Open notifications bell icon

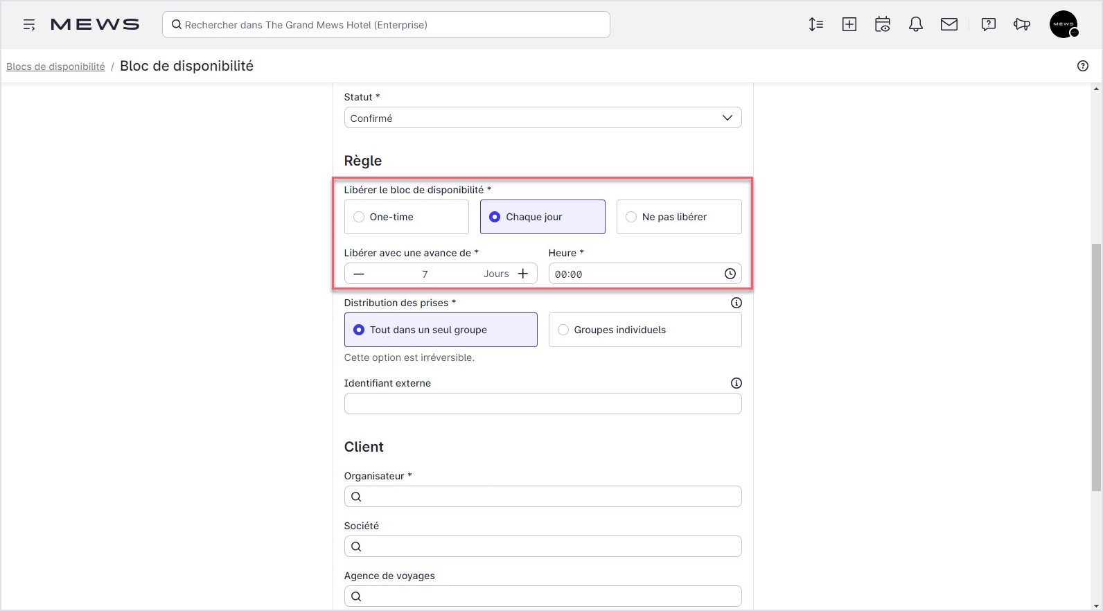tap(915, 25)
